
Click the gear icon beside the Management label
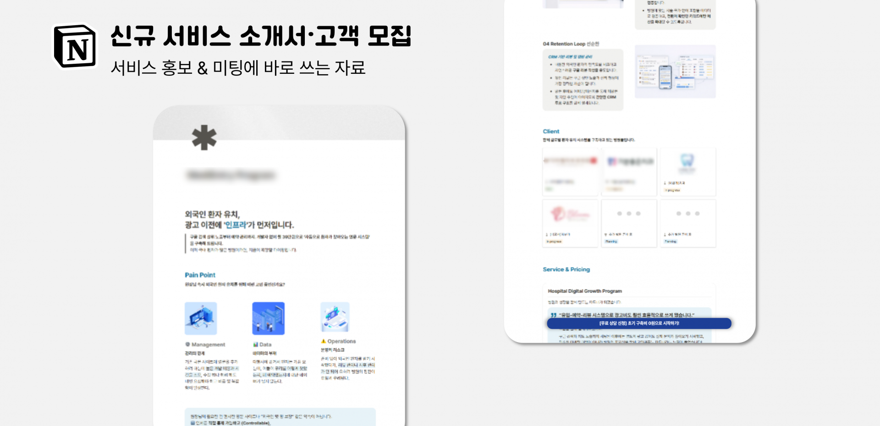187,344
